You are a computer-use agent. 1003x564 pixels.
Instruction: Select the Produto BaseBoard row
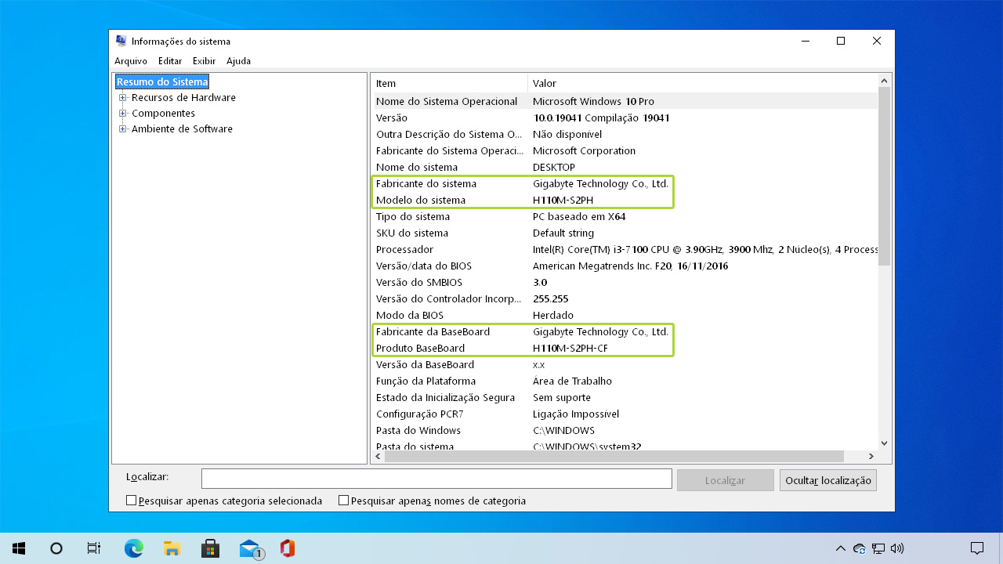625,348
